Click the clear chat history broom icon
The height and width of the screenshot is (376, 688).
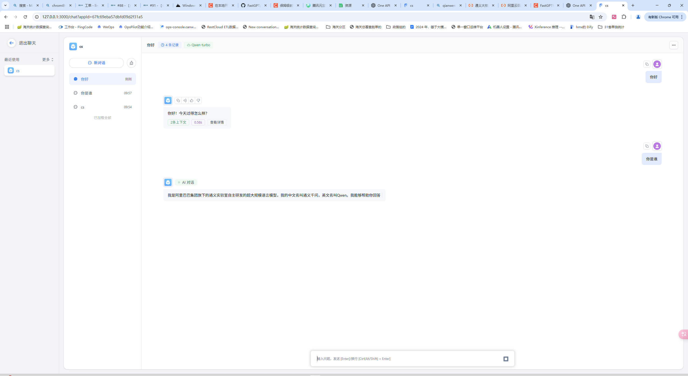click(x=131, y=63)
